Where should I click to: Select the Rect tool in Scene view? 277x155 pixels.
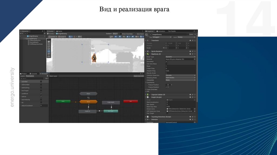(49, 51)
